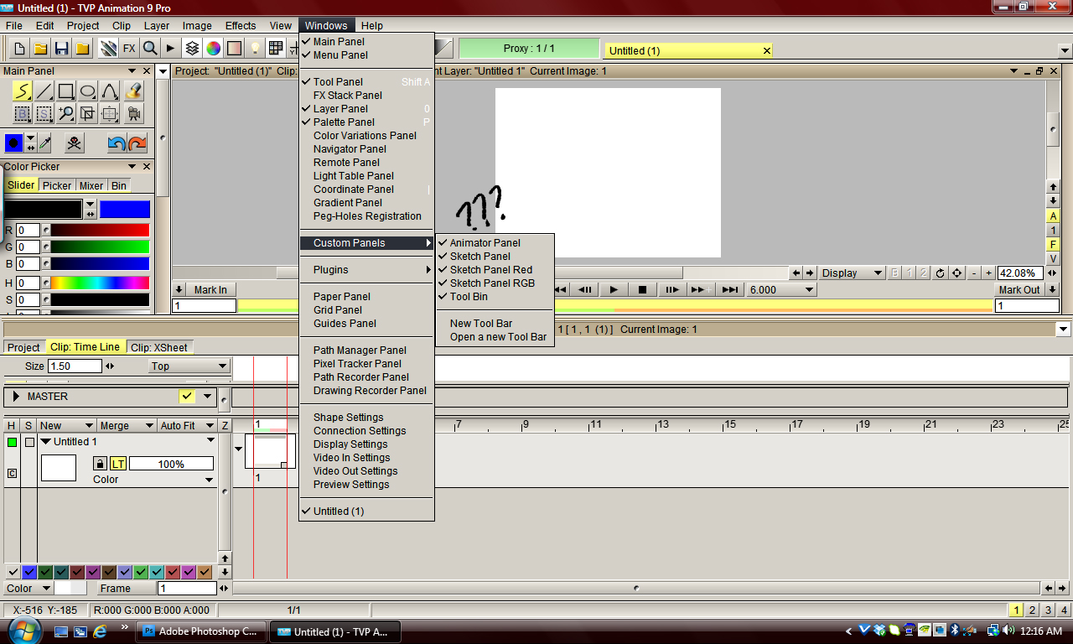Select New Tool Bar in submenu
This screenshot has height=644, width=1073.
495,323
